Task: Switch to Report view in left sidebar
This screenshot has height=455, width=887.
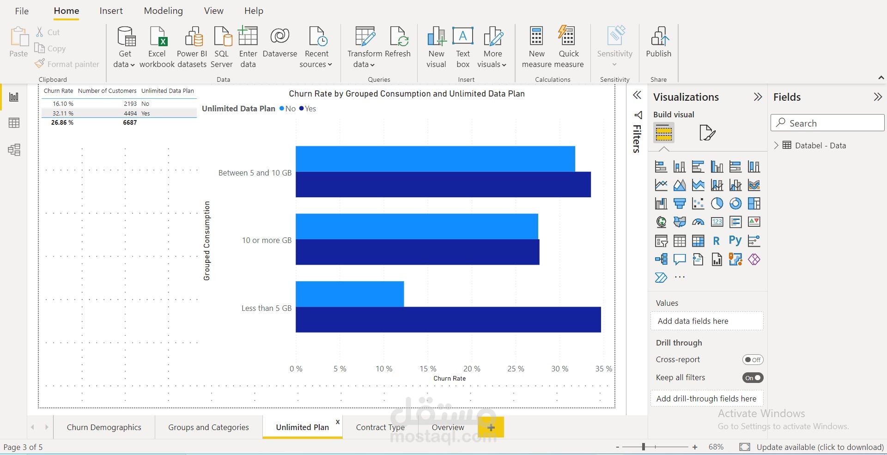Action: point(14,97)
